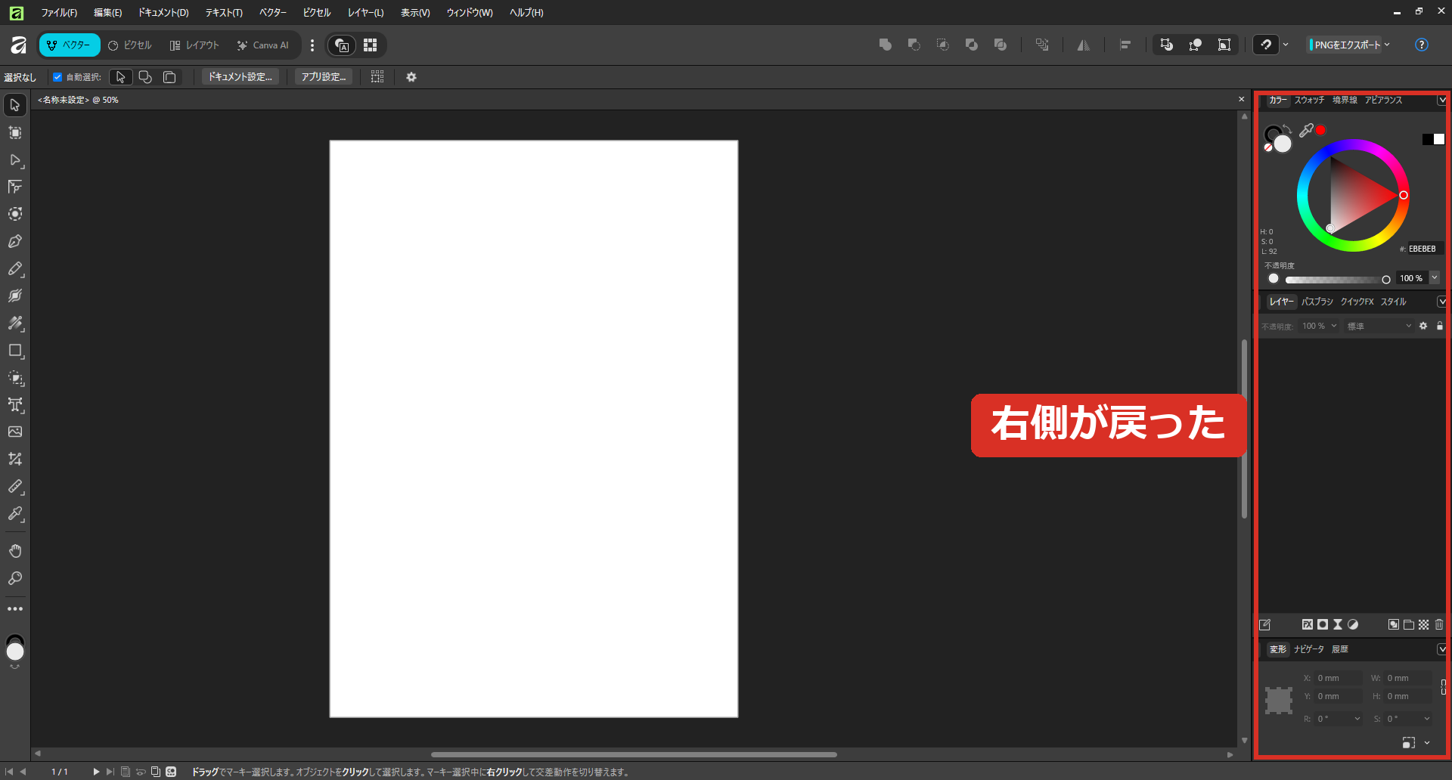The height and width of the screenshot is (780, 1452).
Task: Swap fill and stroke colors arrow
Action: click(x=1287, y=128)
